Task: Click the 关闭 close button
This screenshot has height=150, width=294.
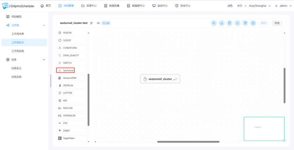Action: [277, 23]
